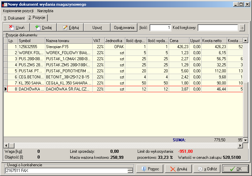Image resolution: width=252 pixels, height=176 pixels.
Task: Click the Anuluj cancel button
Action: [178, 169]
